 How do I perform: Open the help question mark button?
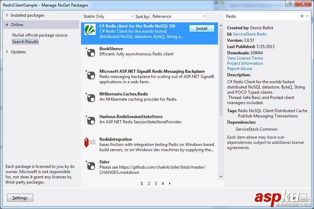click(290, 3)
